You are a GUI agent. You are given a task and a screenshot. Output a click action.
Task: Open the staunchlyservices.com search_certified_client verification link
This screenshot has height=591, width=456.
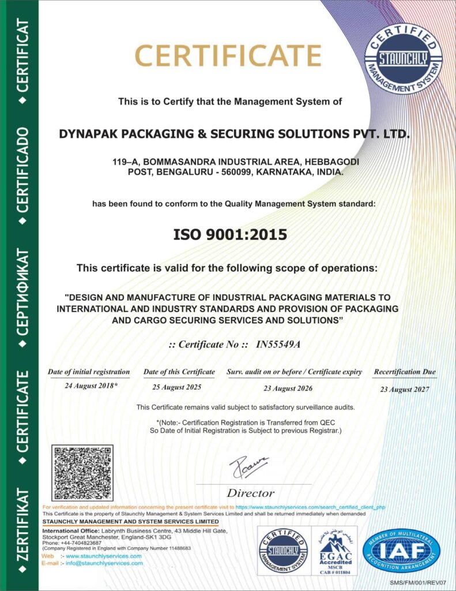[310, 507]
